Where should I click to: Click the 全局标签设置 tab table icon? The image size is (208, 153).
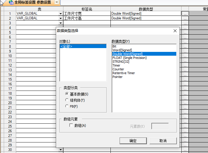click(11, 2)
